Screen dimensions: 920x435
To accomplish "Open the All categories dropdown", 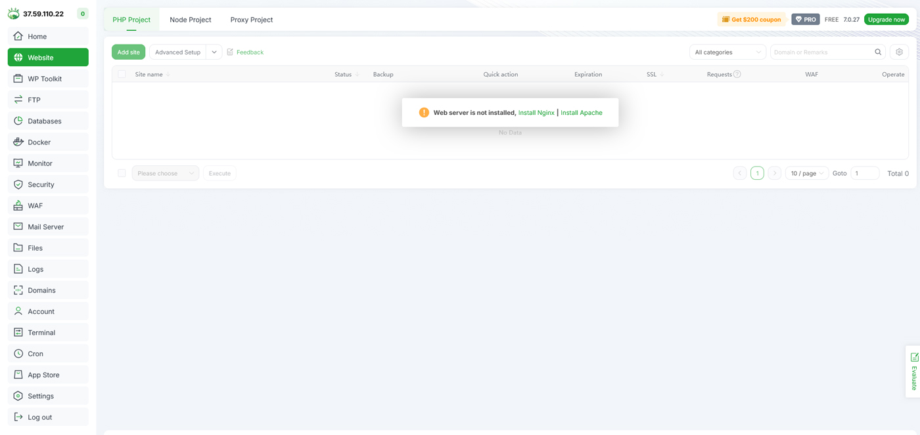I will coord(727,52).
